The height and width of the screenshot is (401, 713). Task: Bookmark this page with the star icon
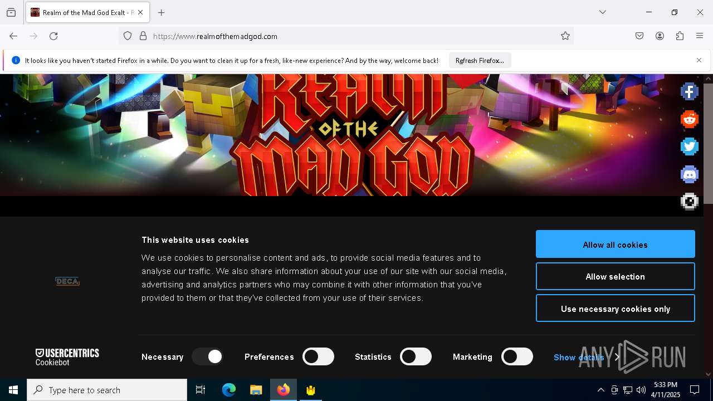[565, 36]
